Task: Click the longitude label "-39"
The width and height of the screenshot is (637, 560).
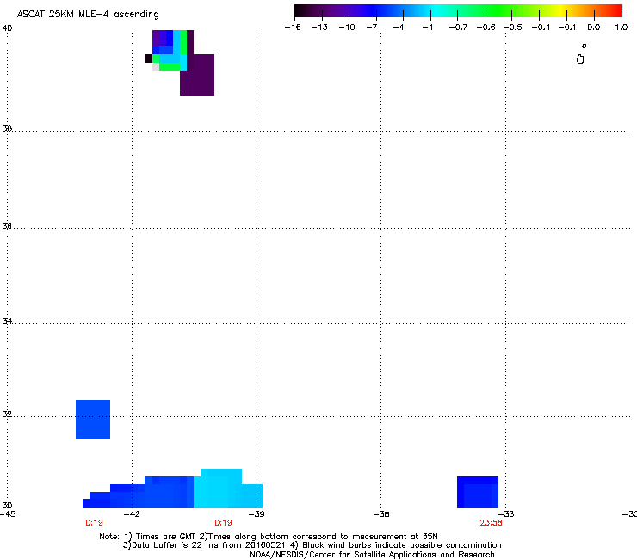Action: (257, 514)
